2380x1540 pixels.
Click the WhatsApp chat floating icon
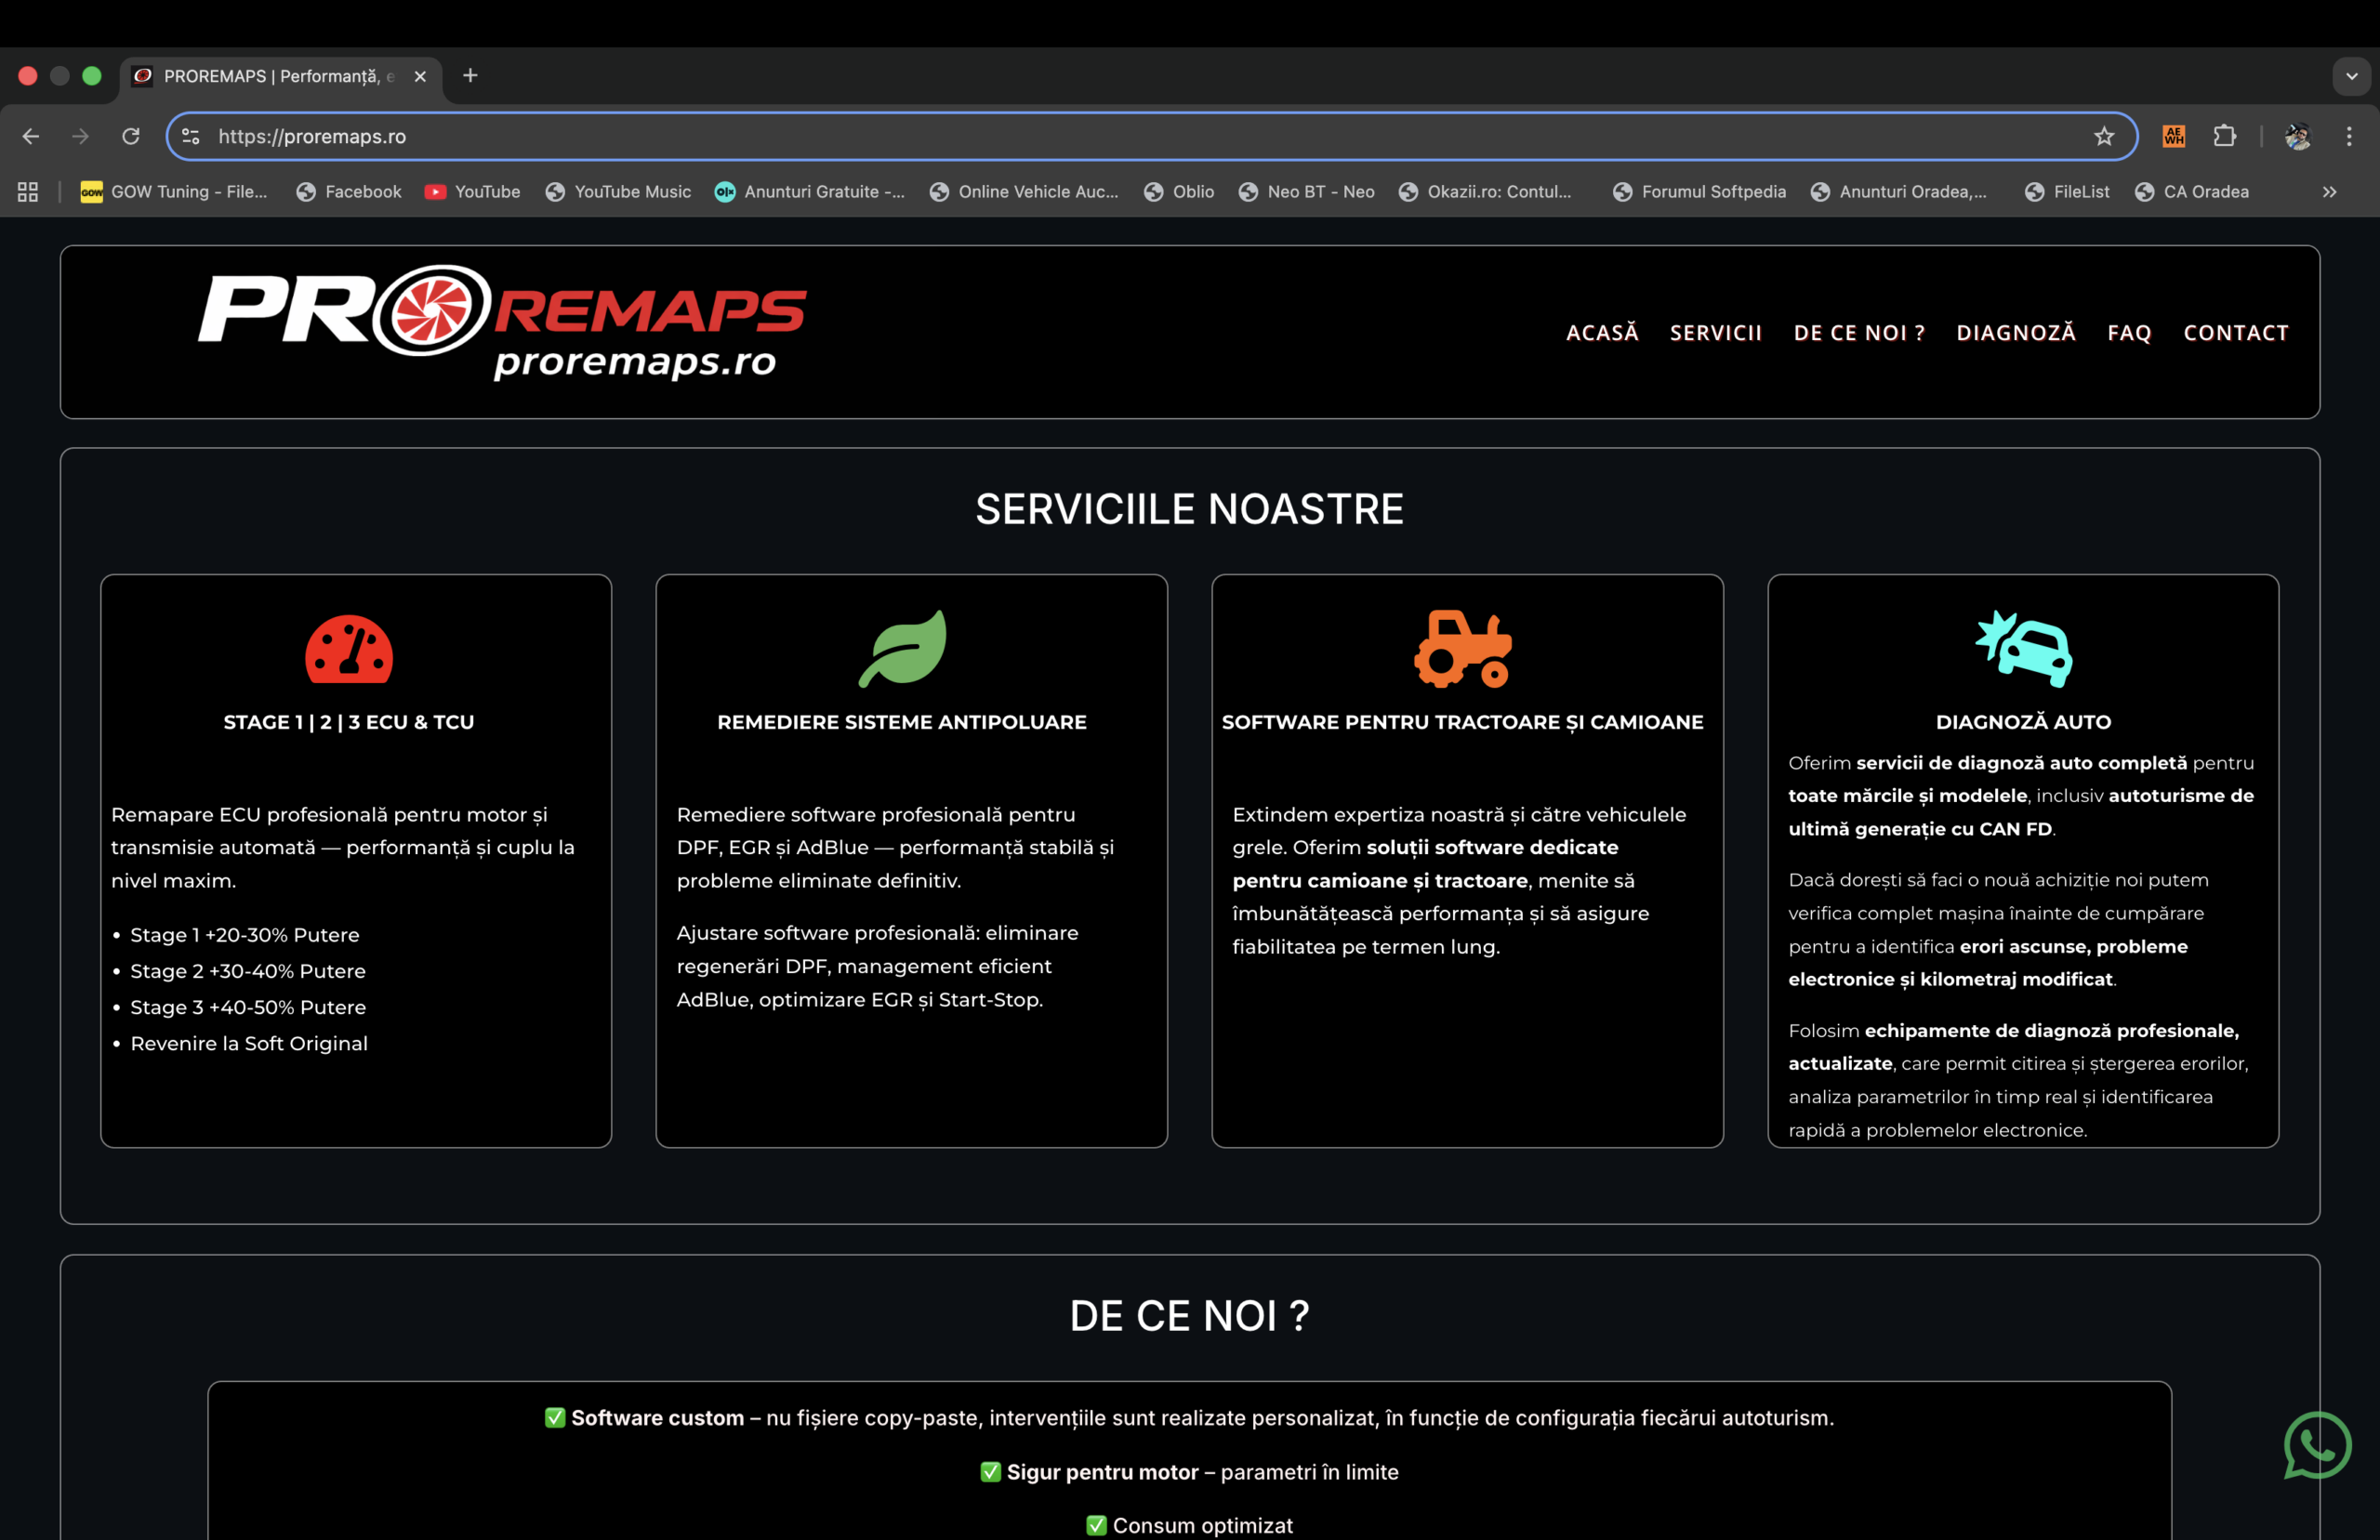tap(2316, 1445)
